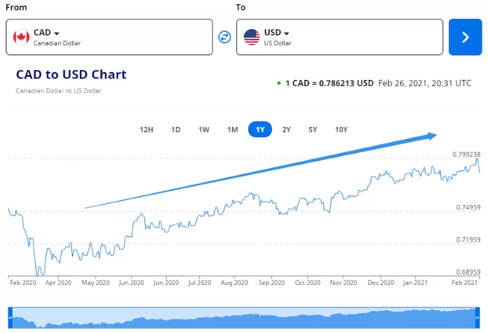Click the Jul 2020 axis label
This screenshot has height=333, width=488.
coord(199,282)
